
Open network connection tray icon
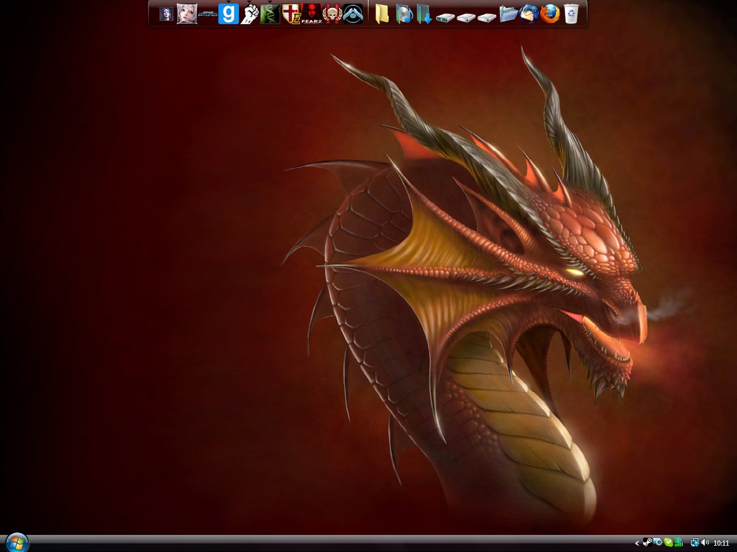(x=694, y=542)
